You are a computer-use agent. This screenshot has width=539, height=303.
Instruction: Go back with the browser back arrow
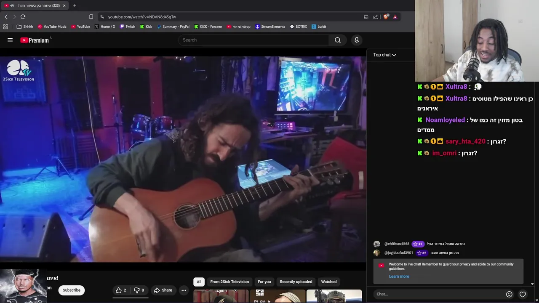6,17
